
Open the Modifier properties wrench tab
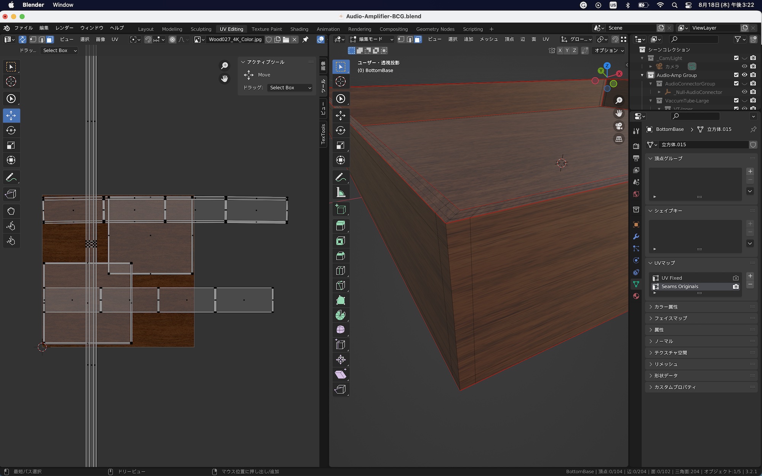point(636,236)
